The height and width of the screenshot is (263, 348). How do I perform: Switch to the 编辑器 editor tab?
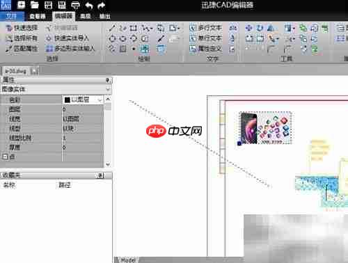(x=63, y=16)
